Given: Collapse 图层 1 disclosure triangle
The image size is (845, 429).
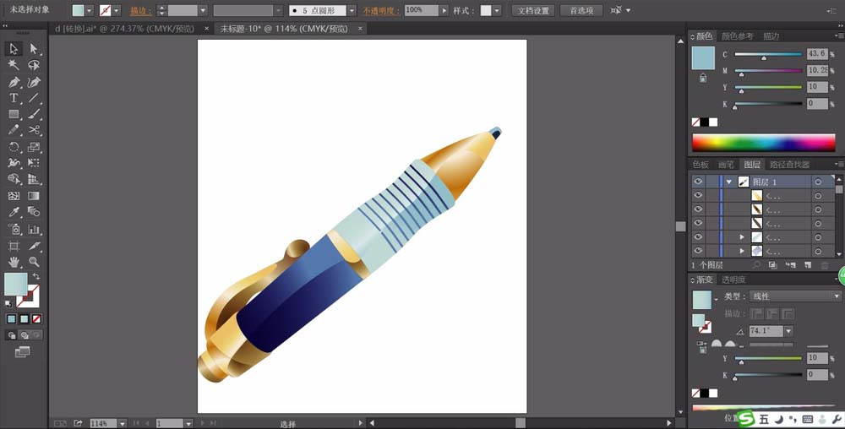Looking at the screenshot, I should click(729, 182).
